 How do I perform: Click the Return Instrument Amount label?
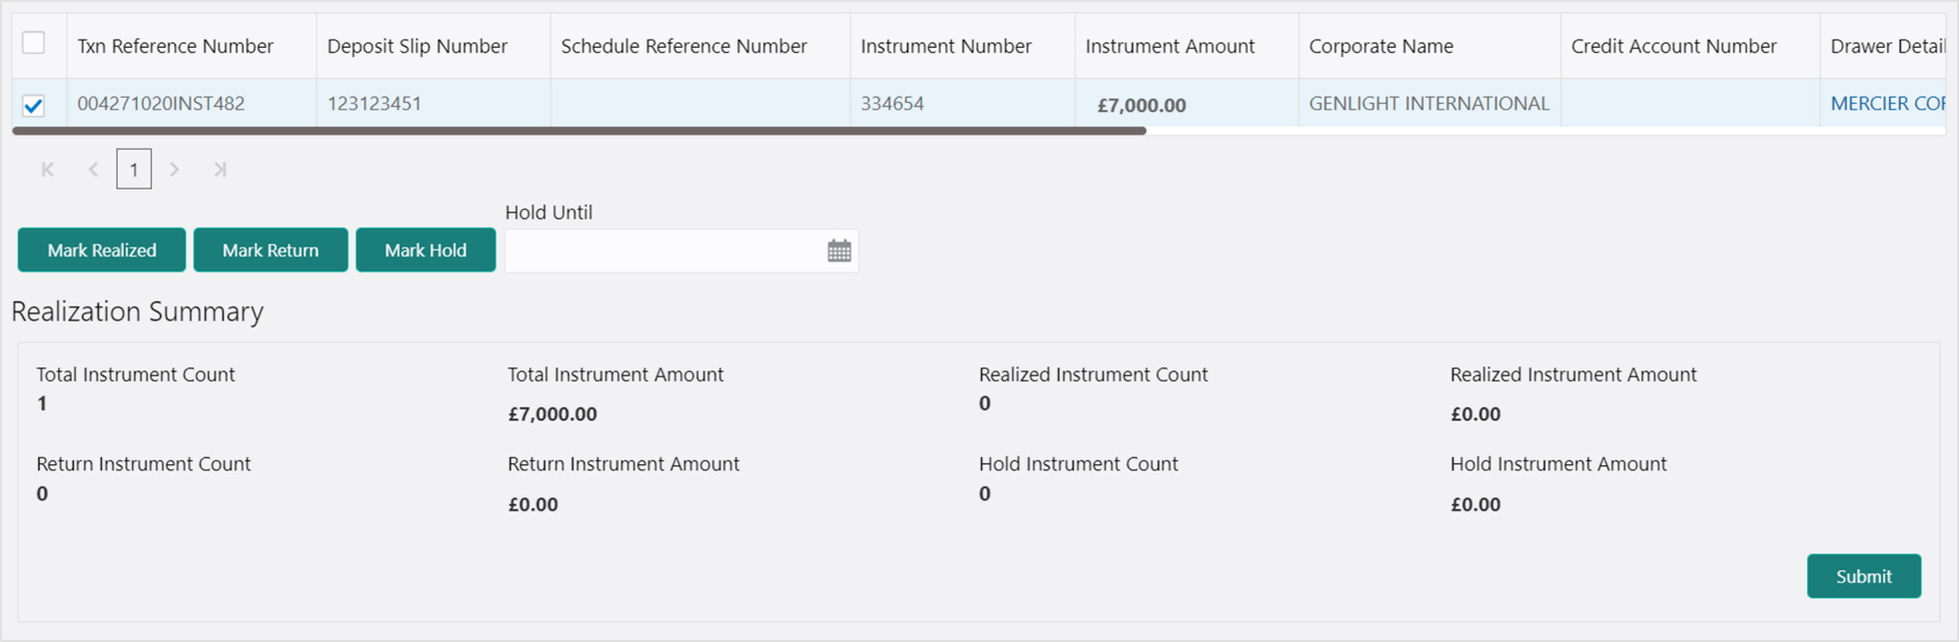coord(623,464)
